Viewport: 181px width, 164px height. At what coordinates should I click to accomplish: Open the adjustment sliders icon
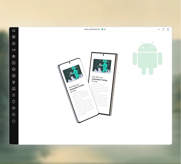click(x=14, y=95)
